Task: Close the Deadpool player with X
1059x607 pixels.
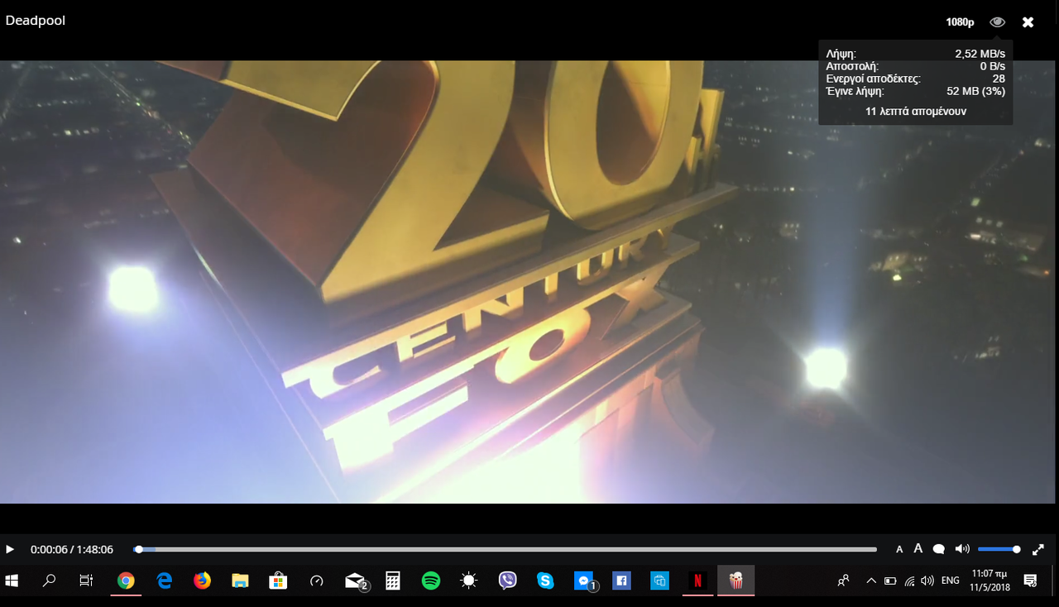Action: click(1028, 22)
